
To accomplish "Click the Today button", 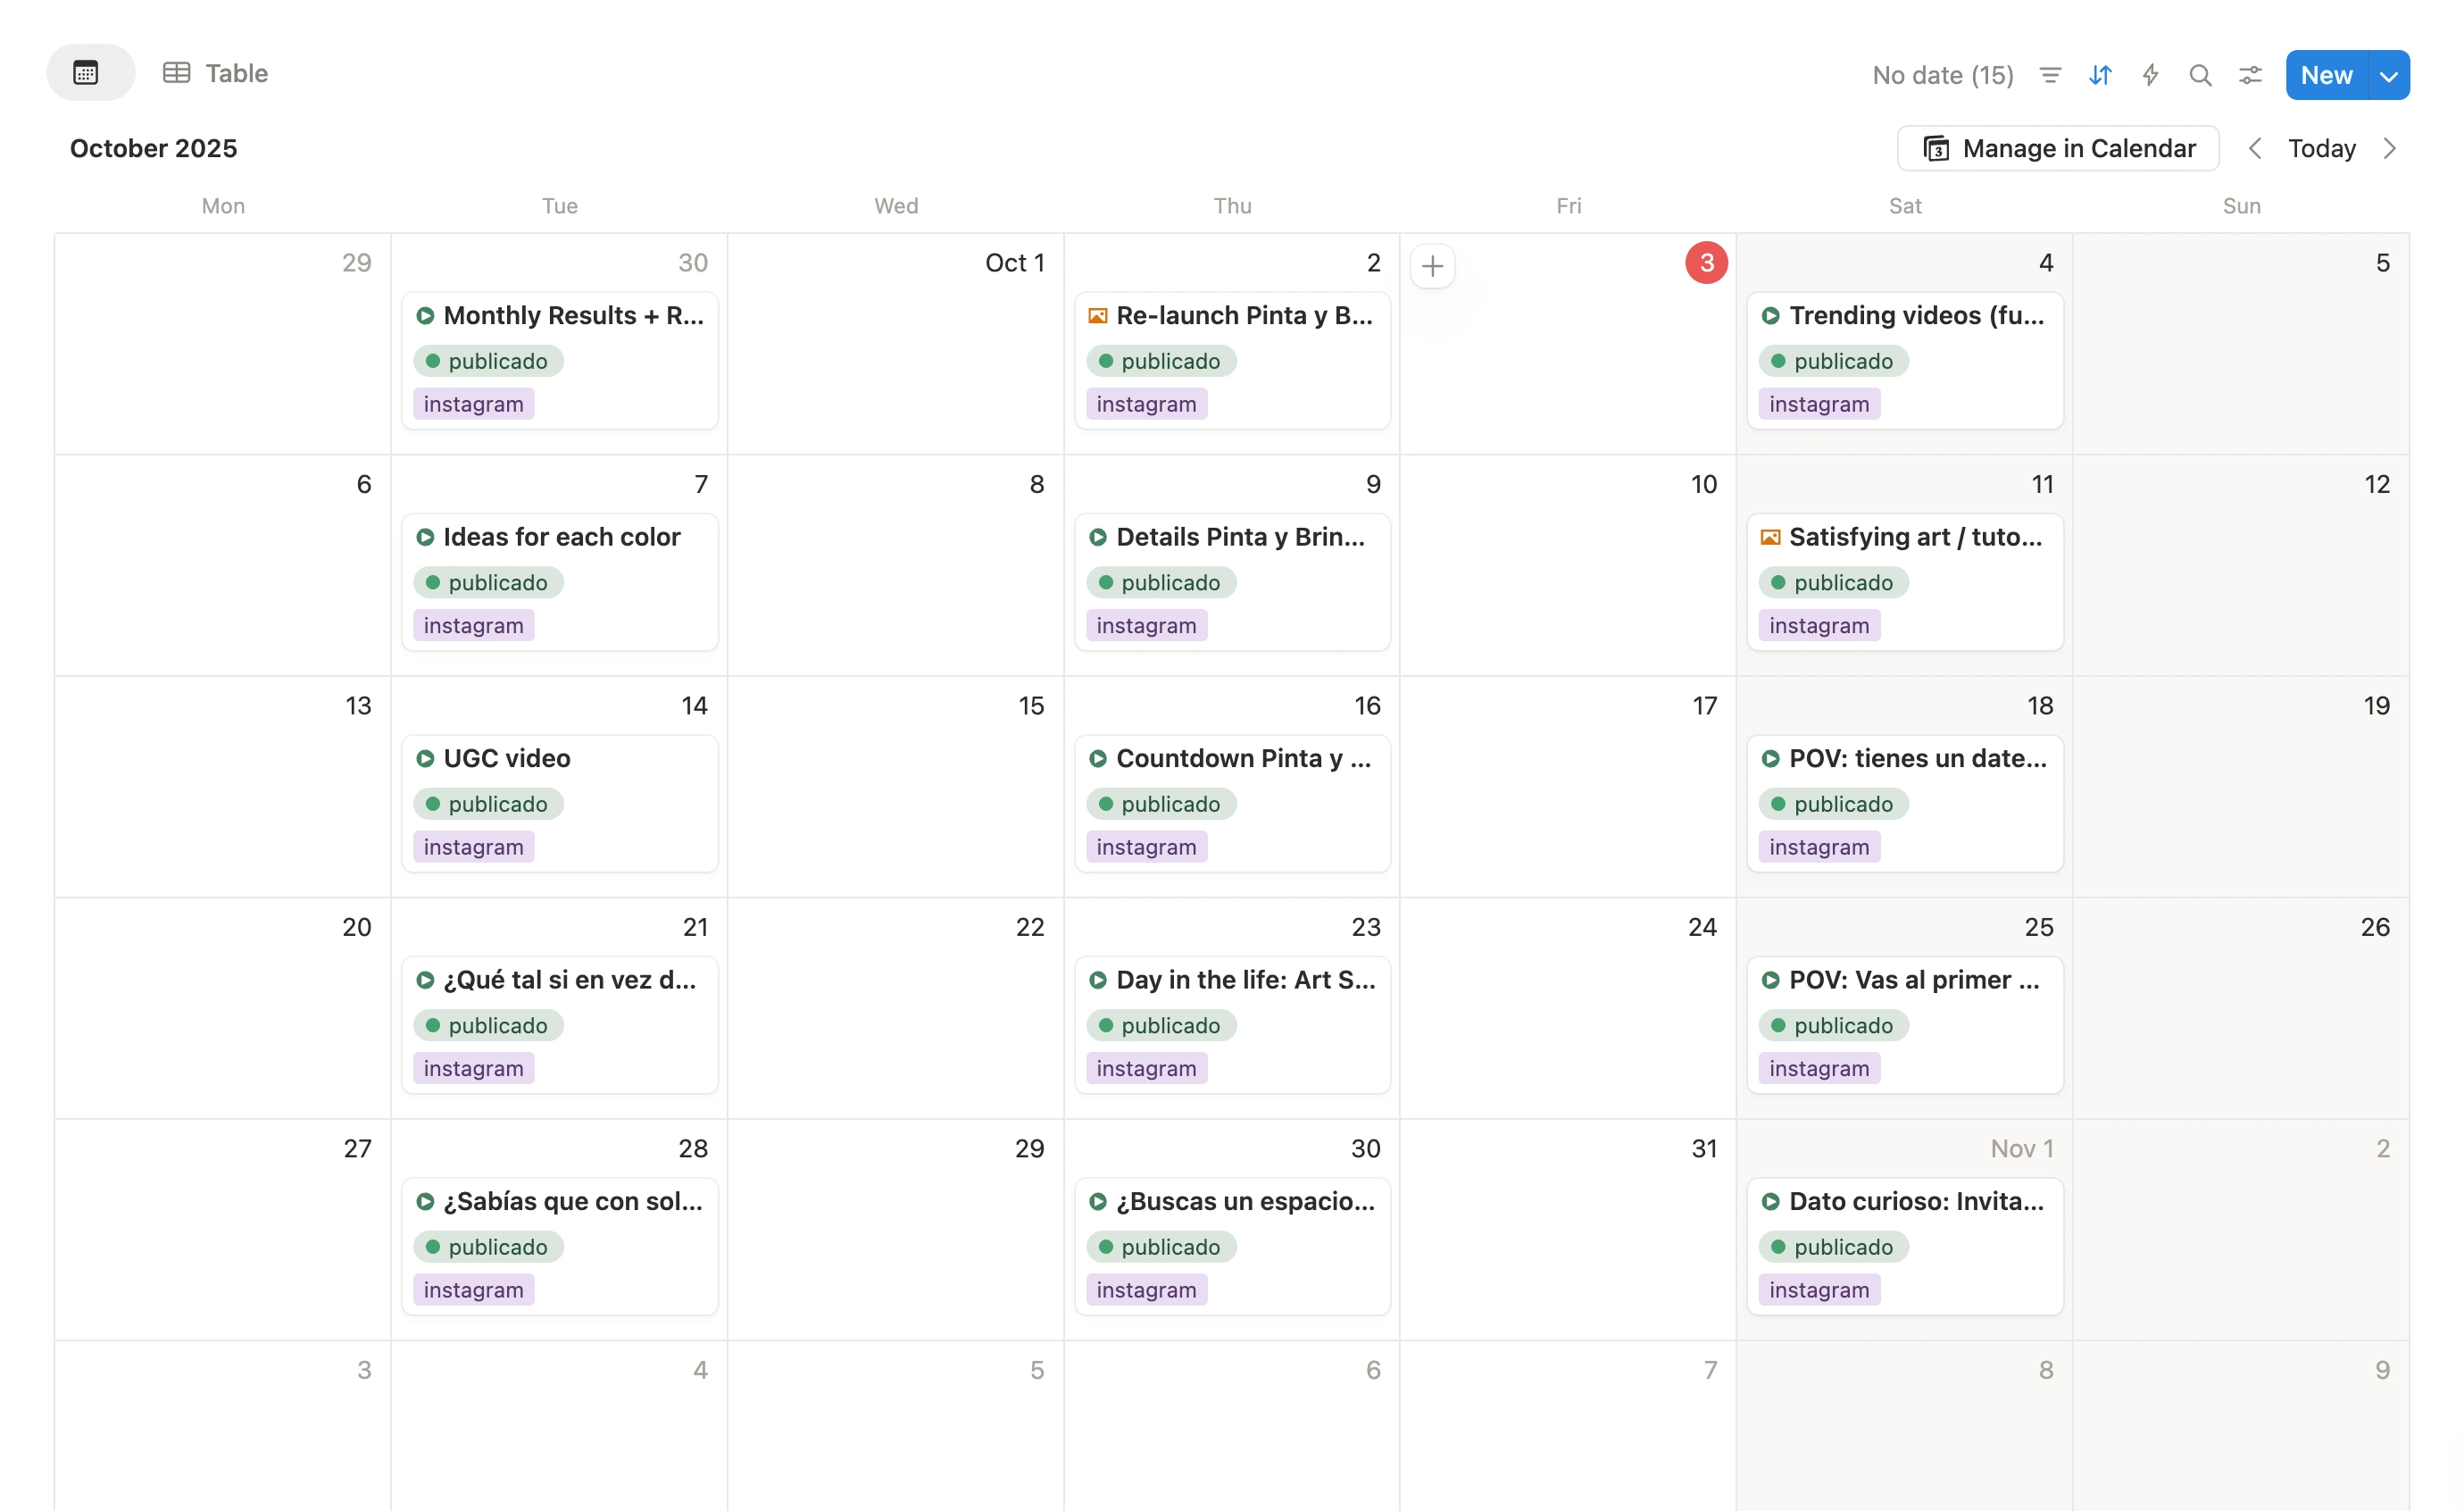I will click(x=2322, y=148).
